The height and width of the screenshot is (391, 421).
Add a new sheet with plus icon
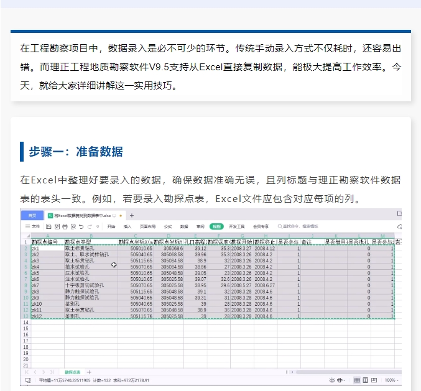pyautogui.click(x=90, y=371)
